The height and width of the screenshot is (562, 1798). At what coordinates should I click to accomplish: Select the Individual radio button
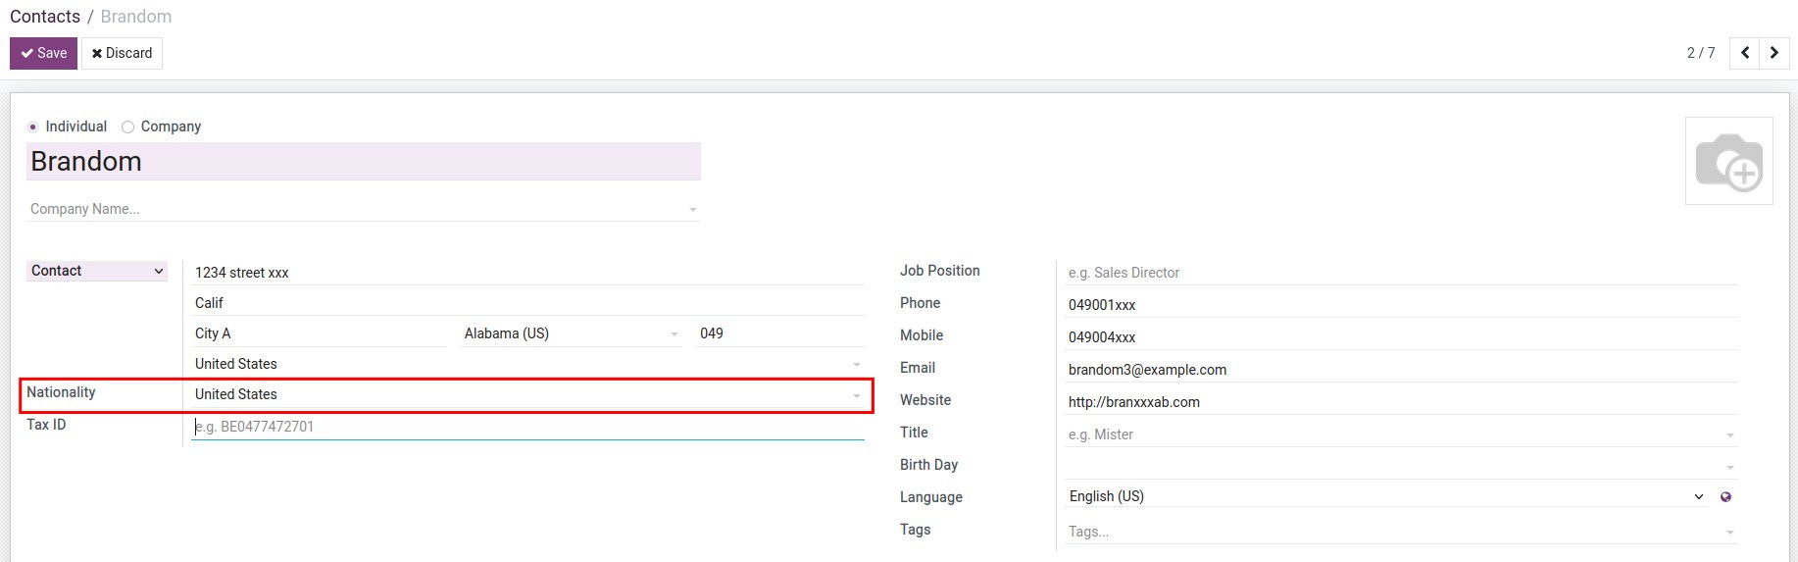[x=33, y=127]
